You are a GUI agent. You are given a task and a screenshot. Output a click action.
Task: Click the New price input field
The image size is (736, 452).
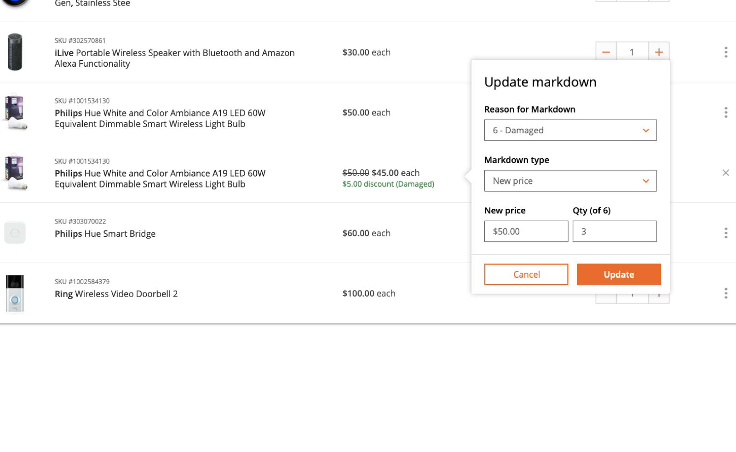pyautogui.click(x=526, y=231)
